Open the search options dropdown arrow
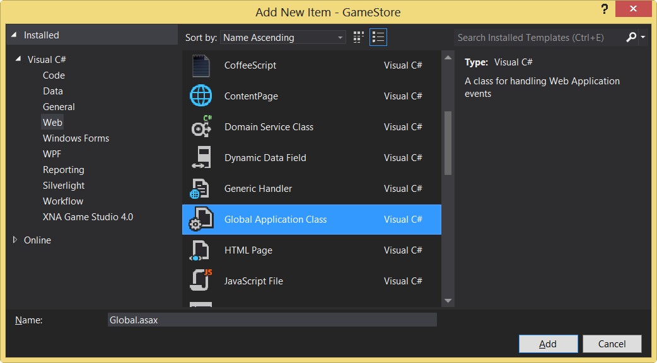Screen dimensions: 657x363 coord(642,38)
